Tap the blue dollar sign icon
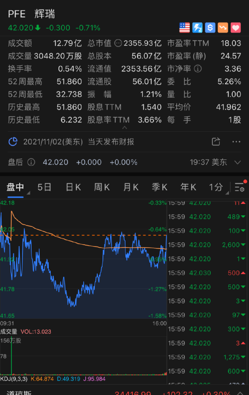Viewport: 249px width, 395px height. (210, 28)
